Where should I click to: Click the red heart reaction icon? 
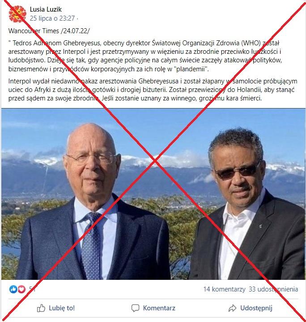(x=21, y=289)
